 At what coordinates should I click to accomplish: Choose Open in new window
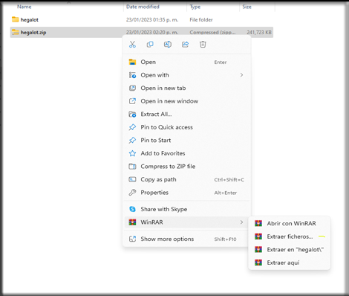tap(186, 101)
